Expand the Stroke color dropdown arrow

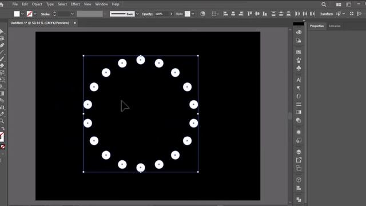[35, 14]
